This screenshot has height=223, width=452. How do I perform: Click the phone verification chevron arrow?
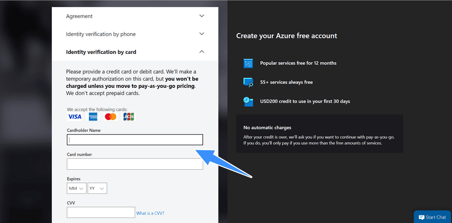pos(202,34)
